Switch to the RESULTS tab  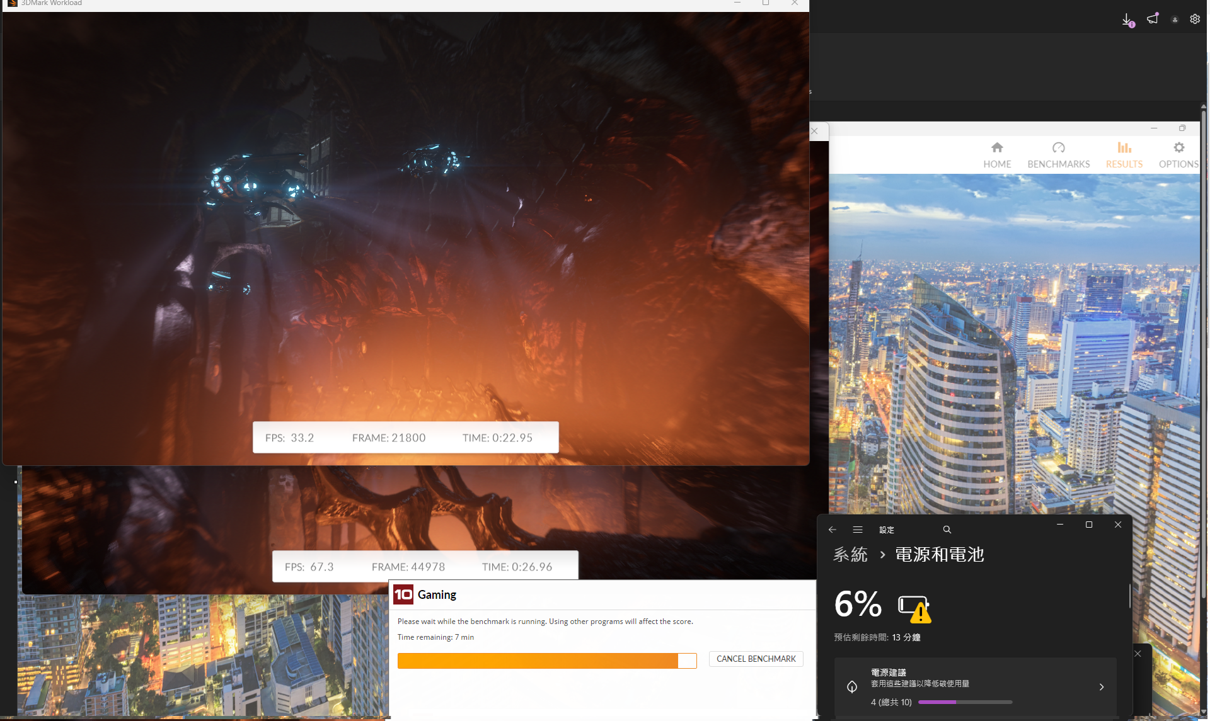click(x=1124, y=154)
